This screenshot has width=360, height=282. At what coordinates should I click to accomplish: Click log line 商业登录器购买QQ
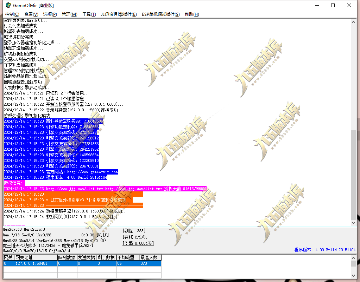[53, 121]
